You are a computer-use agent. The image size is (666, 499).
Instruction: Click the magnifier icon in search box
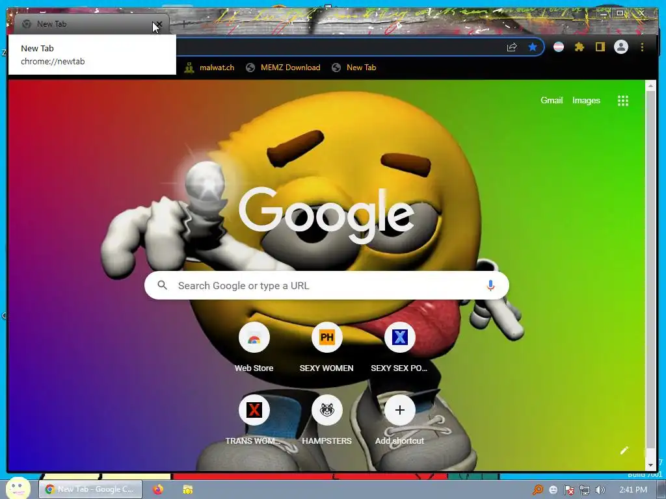point(162,285)
